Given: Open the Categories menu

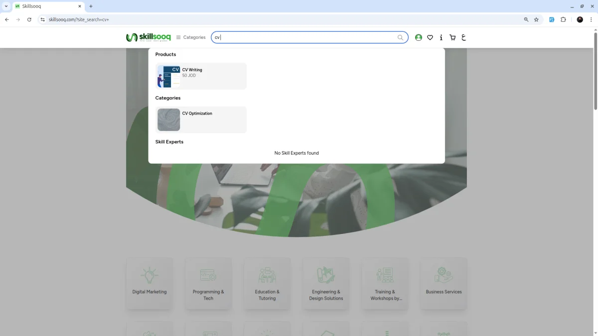Looking at the screenshot, I should (191, 37).
